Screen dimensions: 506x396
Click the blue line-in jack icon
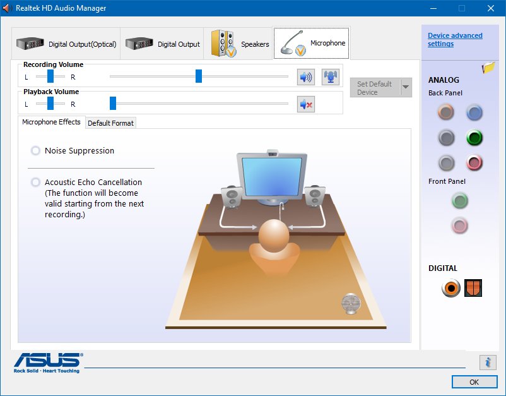[x=474, y=112]
